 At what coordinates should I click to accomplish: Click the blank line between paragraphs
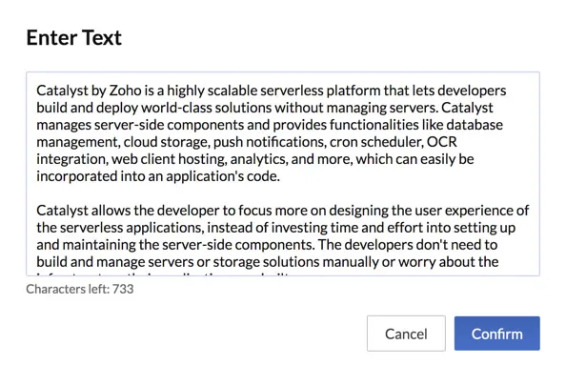[x=283, y=193]
